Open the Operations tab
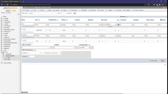Screen dimensions: 168x94 73,10
